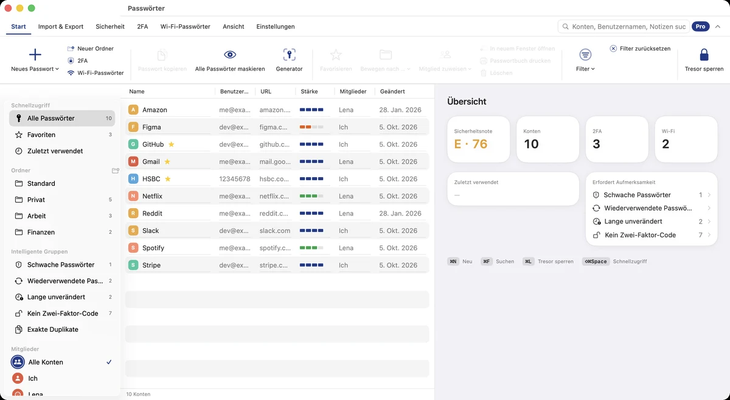Viewport: 730px width, 400px height.
Task: Expand Schwache Passwörter in Erfordert Aufmerksamkeit
Action: coord(709,195)
